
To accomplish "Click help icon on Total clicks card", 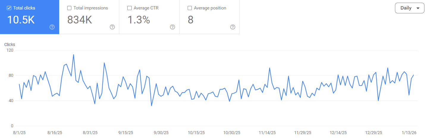I will 52,27.
